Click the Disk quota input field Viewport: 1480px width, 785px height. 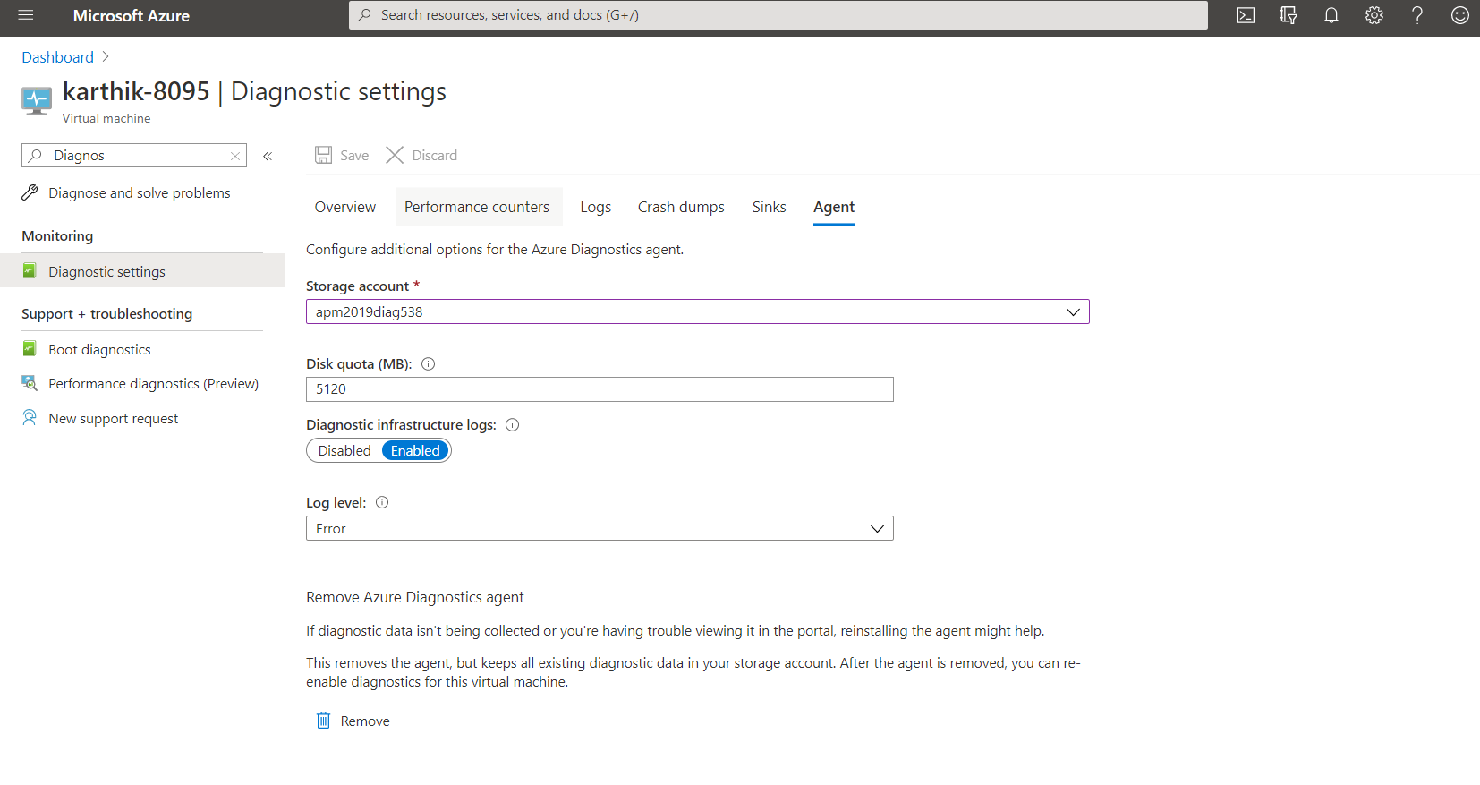[x=600, y=389]
